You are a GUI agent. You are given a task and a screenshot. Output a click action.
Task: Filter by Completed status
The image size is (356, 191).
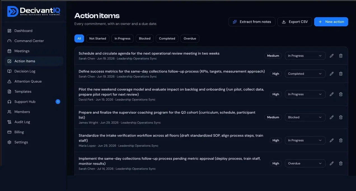(167, 39)
